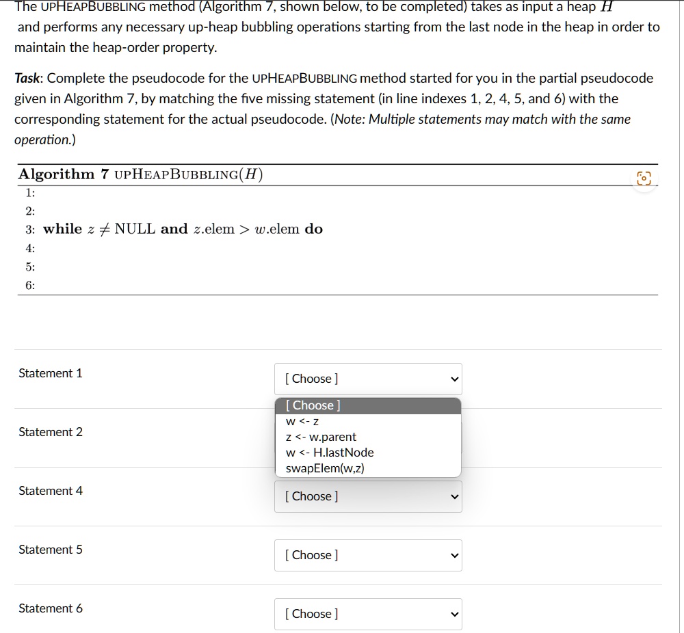Click the 'Statement 4' label text
This screenshot has height=633, width=684.
(x=51, y=491)
